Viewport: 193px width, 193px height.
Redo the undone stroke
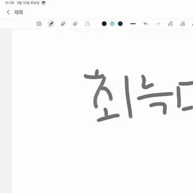[x=158, y=24]
